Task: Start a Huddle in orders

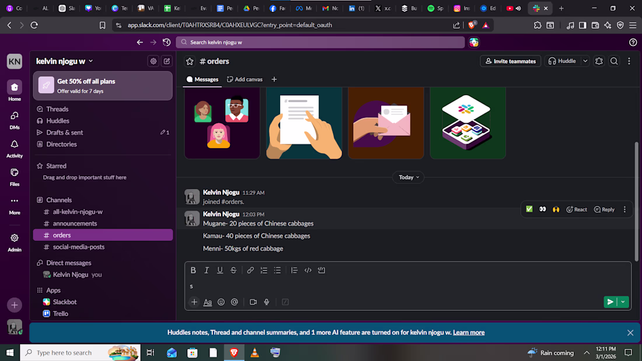Action: (563, 61)
